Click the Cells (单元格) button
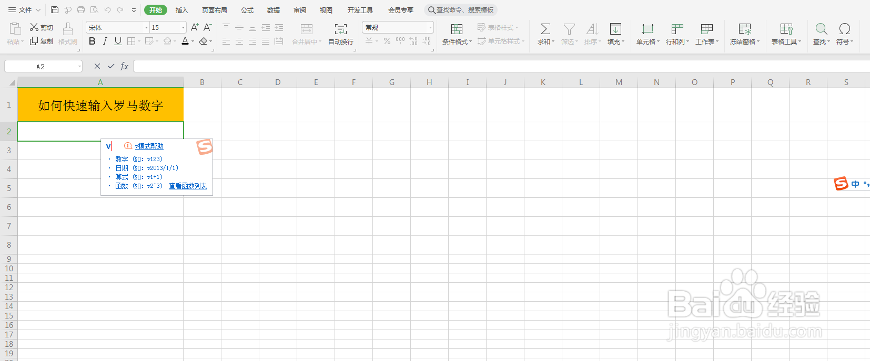Screen dimensions: 870x361 click(x=648, y=34)
